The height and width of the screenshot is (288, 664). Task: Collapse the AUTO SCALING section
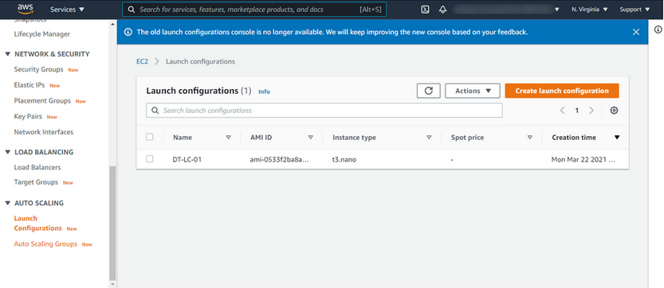8,203
